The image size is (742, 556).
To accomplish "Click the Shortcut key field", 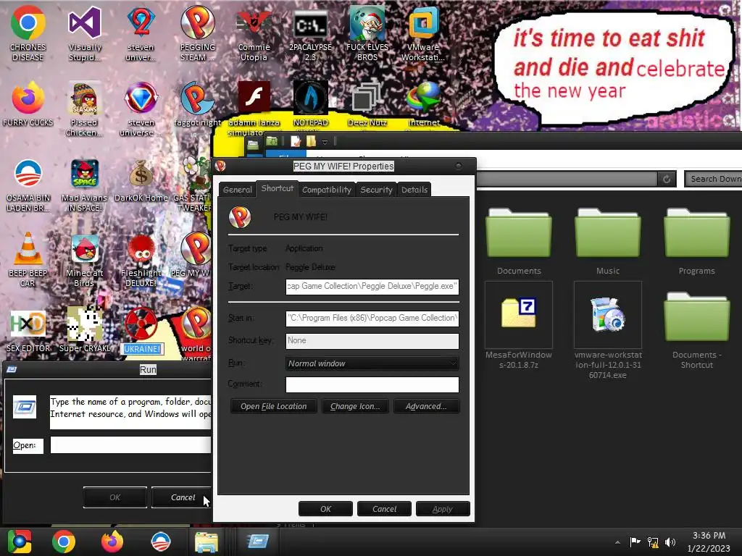I will pyautogui.click(x=372, y=341).
